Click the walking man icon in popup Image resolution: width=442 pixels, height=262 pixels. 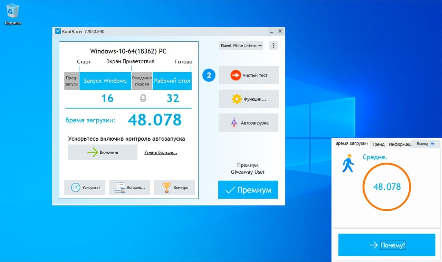tap(348, 163)
